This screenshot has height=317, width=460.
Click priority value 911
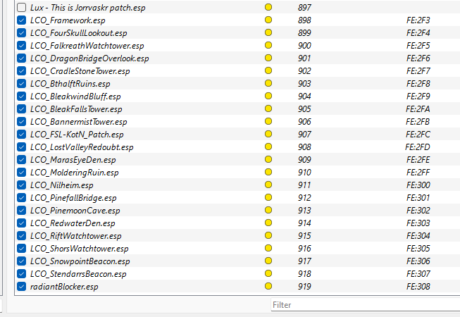pos(304,185)
